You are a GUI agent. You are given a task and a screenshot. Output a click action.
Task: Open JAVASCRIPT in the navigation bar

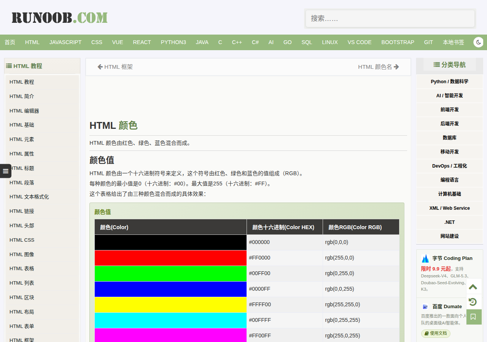(65, 42)
